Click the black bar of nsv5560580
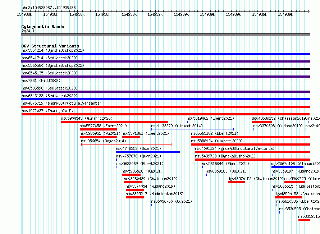The width and height of the screenshot is (320, 234). (x=165, y=69)
